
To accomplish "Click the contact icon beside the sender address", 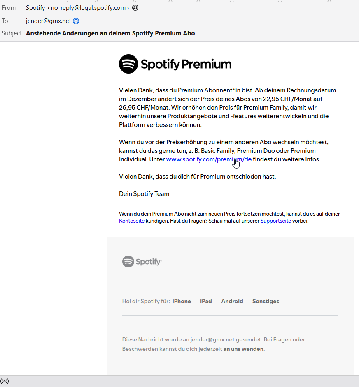I will point(135,8).
